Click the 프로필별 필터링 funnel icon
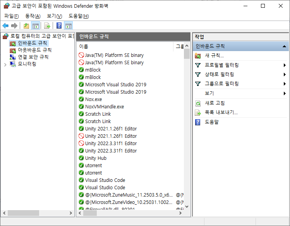 pos(198,65)
